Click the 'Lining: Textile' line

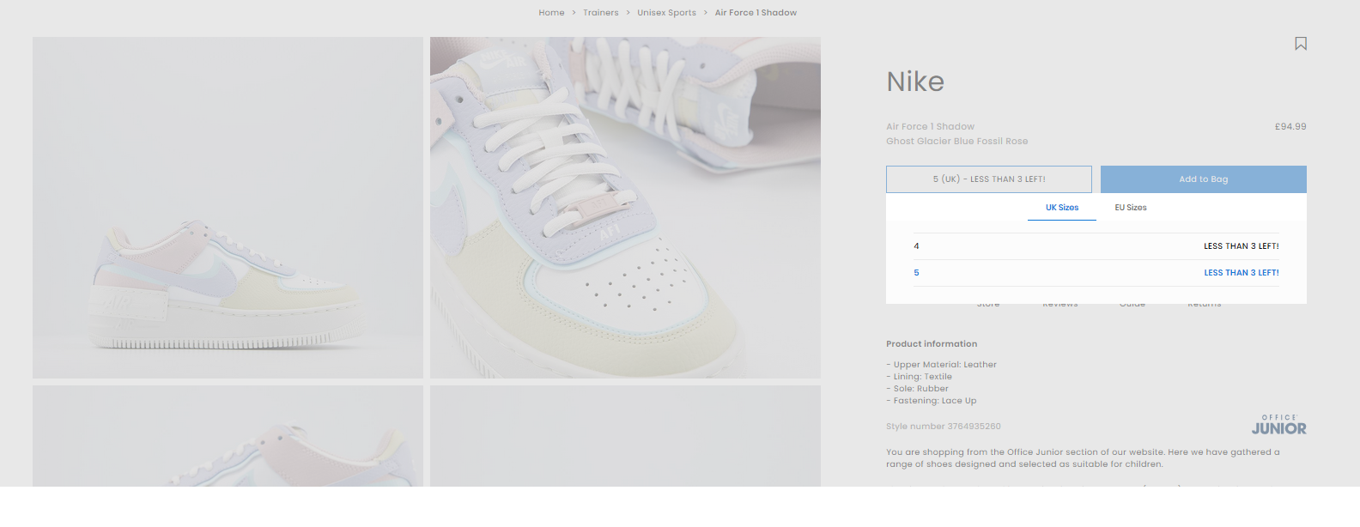pos(919,377)
